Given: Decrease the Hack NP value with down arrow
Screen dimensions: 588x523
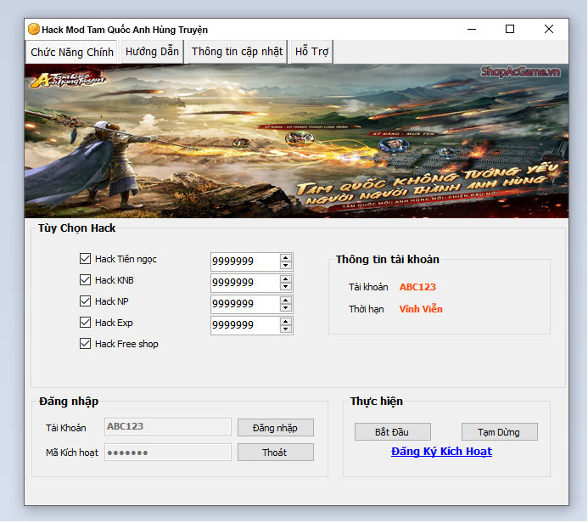Looking at the screenshot, I should coord(286,307).
